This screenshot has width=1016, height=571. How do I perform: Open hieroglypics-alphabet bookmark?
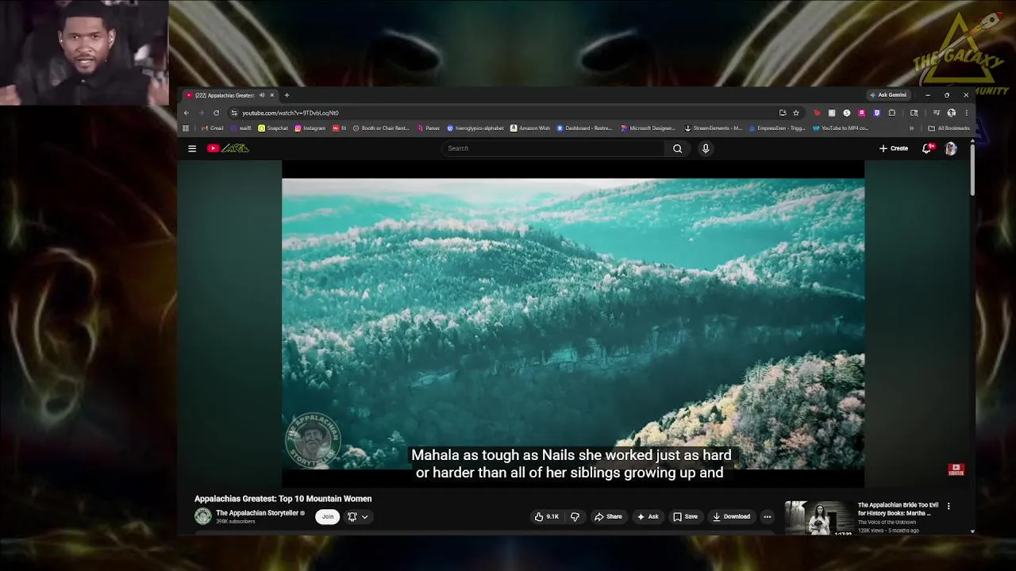coord(475,128)
